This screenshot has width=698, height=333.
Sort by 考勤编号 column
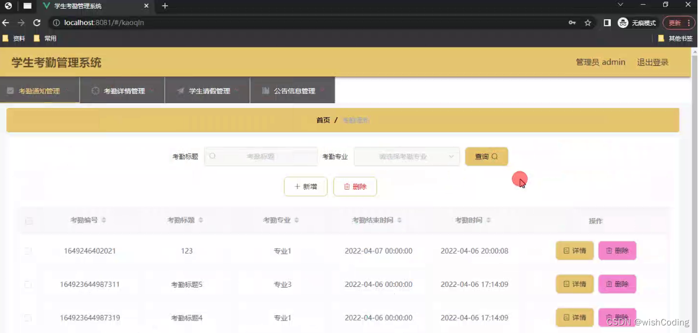point(104,220)
